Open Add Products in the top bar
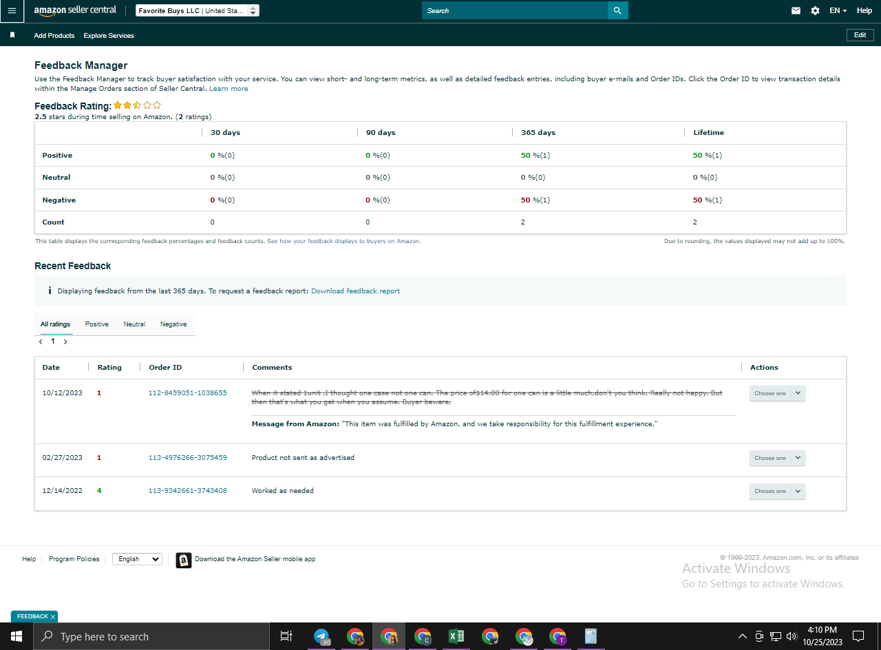Screen dimensions: 881x650 pos(54,35)
